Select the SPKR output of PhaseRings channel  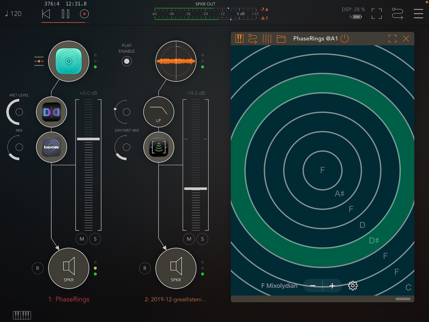click(x=69, y=268)
